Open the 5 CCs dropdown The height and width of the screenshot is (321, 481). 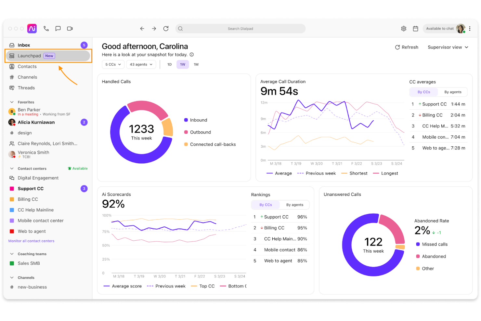pyautogui.click(x=113, y=64)
